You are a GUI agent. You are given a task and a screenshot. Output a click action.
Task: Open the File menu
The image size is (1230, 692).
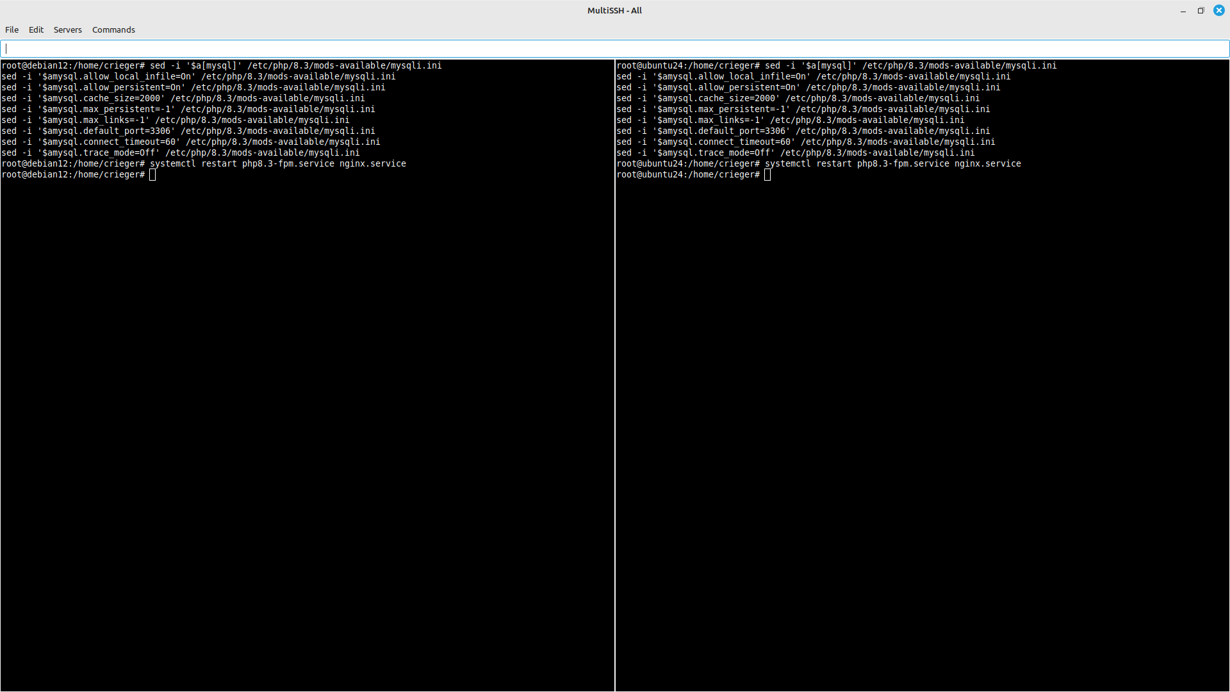coord(12,29)
